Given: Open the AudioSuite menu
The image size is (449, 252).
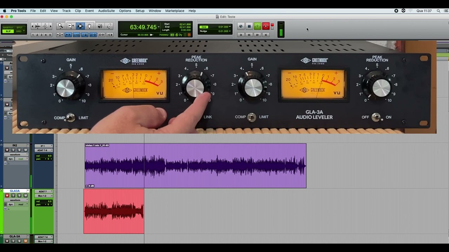Looking at the screenshot, I should pyautogui.click(x=106, y=11).
